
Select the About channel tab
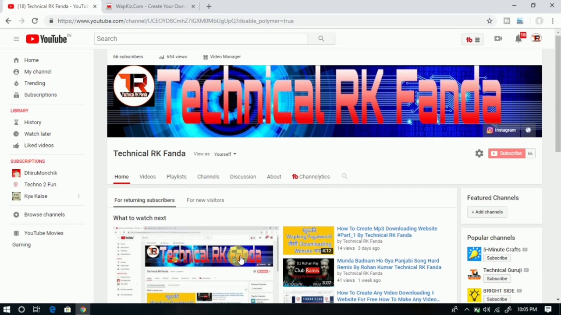[x=274, y=177]
